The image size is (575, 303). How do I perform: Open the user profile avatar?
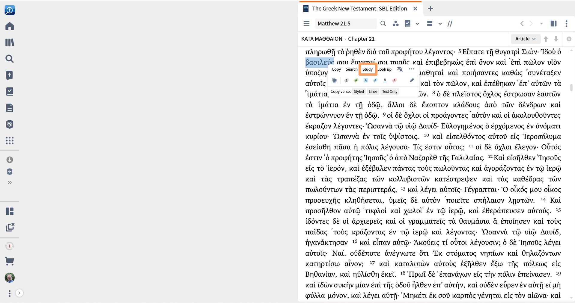10,278
